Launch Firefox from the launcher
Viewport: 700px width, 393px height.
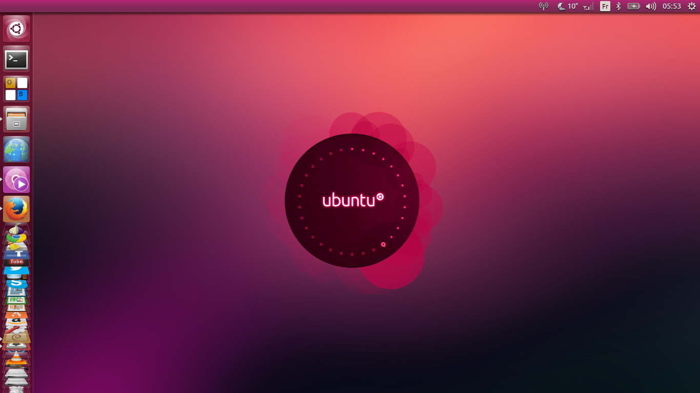[x=16, y=209]
